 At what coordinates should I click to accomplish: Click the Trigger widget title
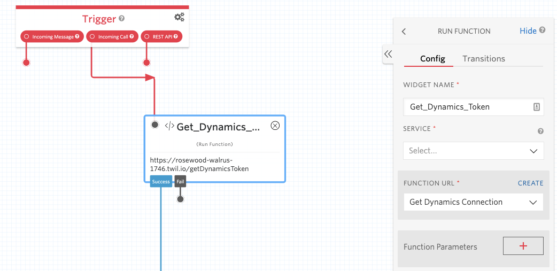click(99, 19)
